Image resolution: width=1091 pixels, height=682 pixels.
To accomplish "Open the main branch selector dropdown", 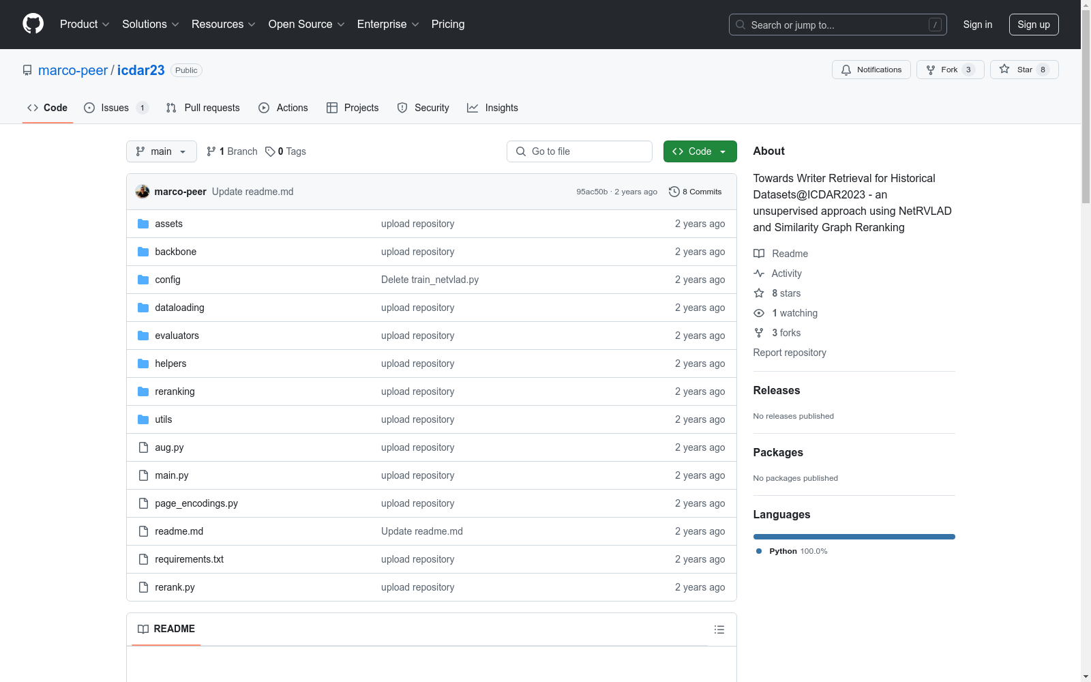I will [x=162, y=151].
